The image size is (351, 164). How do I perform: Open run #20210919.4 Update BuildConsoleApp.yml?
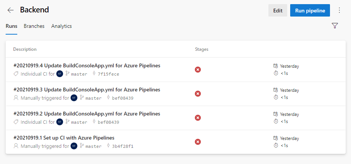point(87,65)
